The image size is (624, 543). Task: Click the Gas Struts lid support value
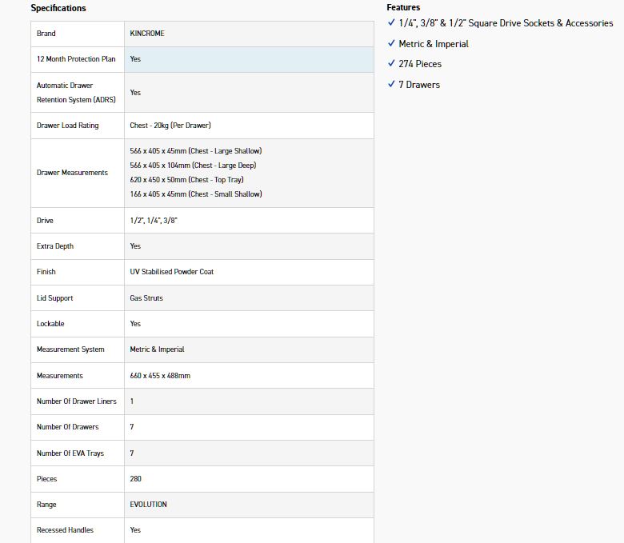[x=146, y=298]
